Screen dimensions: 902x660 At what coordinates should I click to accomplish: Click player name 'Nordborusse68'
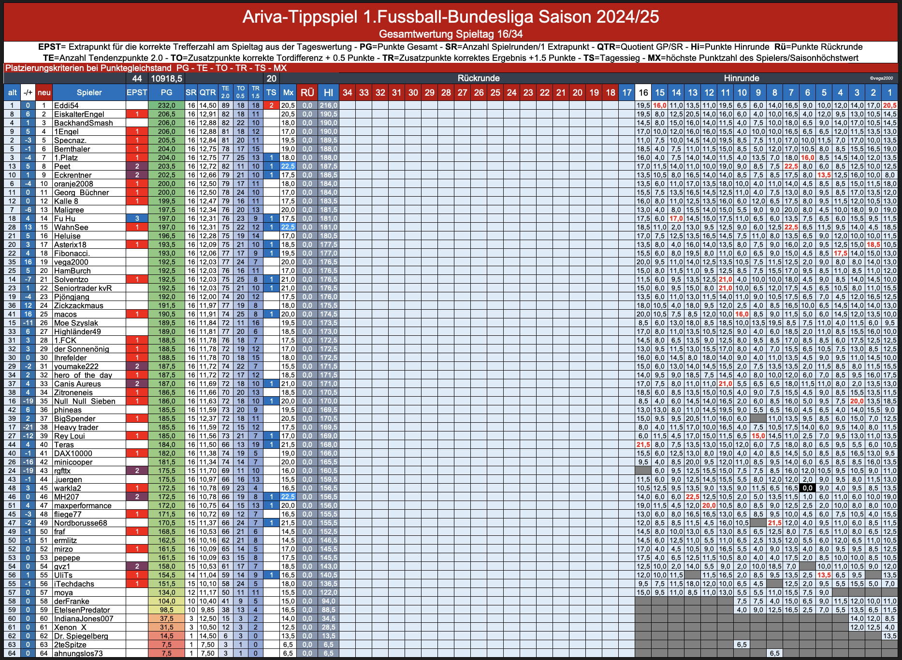[x=80, y=523]
